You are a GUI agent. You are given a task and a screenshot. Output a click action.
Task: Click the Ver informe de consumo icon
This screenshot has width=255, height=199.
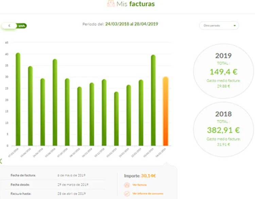(x=127, y=194)
